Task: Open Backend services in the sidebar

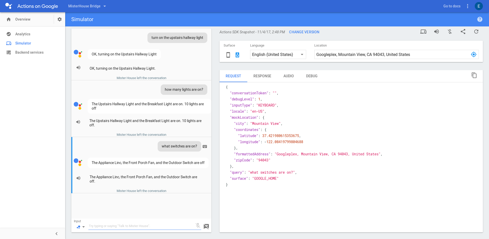Action: point(29,52)
